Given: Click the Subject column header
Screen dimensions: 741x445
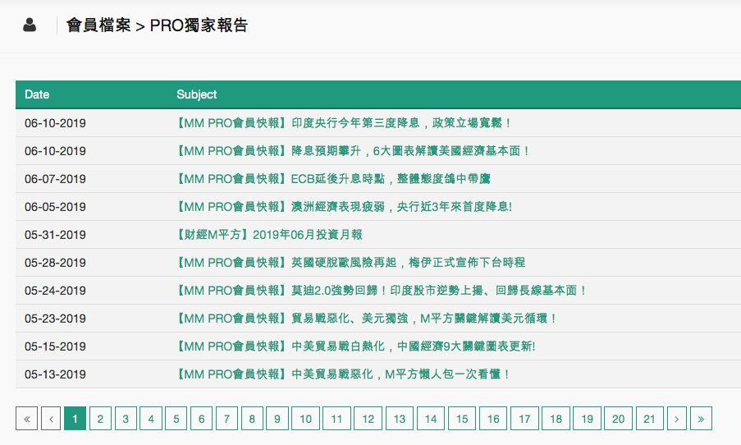Looking at the screenshot, I should coord(197,94).
